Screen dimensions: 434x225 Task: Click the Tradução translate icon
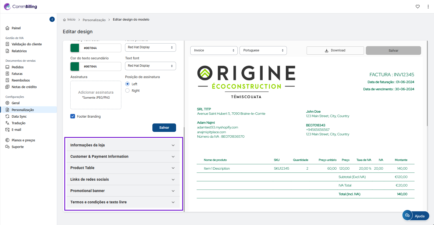click(7, 123)
